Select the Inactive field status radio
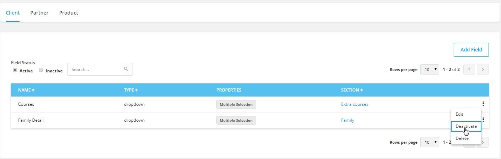501x159 pixels. (x=41, y=70)
